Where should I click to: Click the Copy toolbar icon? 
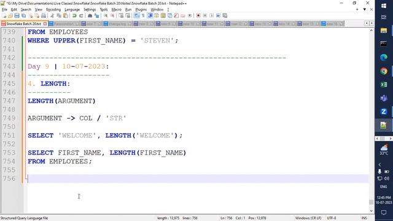coord(59,15)
